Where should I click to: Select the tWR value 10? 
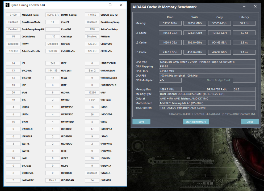tap(13, 158)
